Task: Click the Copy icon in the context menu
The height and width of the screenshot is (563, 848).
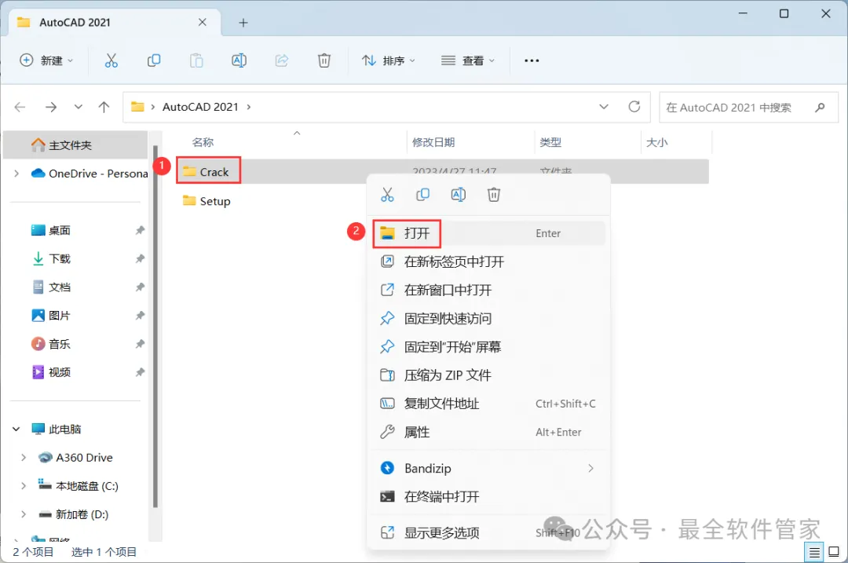Action: [x=423, y=195]
